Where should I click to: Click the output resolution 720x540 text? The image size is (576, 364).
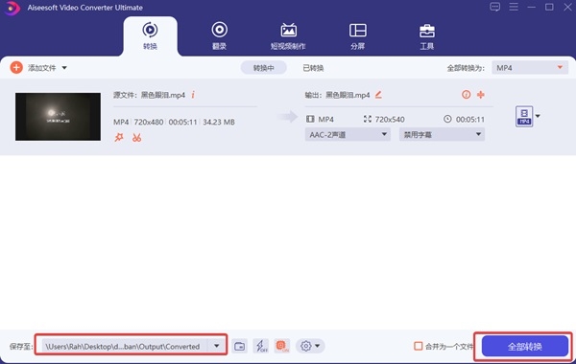click(x=390, y=119)
